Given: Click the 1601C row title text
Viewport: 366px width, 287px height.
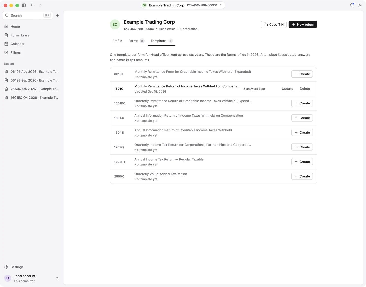Looking at the screenshot, I should click(187, 86).
